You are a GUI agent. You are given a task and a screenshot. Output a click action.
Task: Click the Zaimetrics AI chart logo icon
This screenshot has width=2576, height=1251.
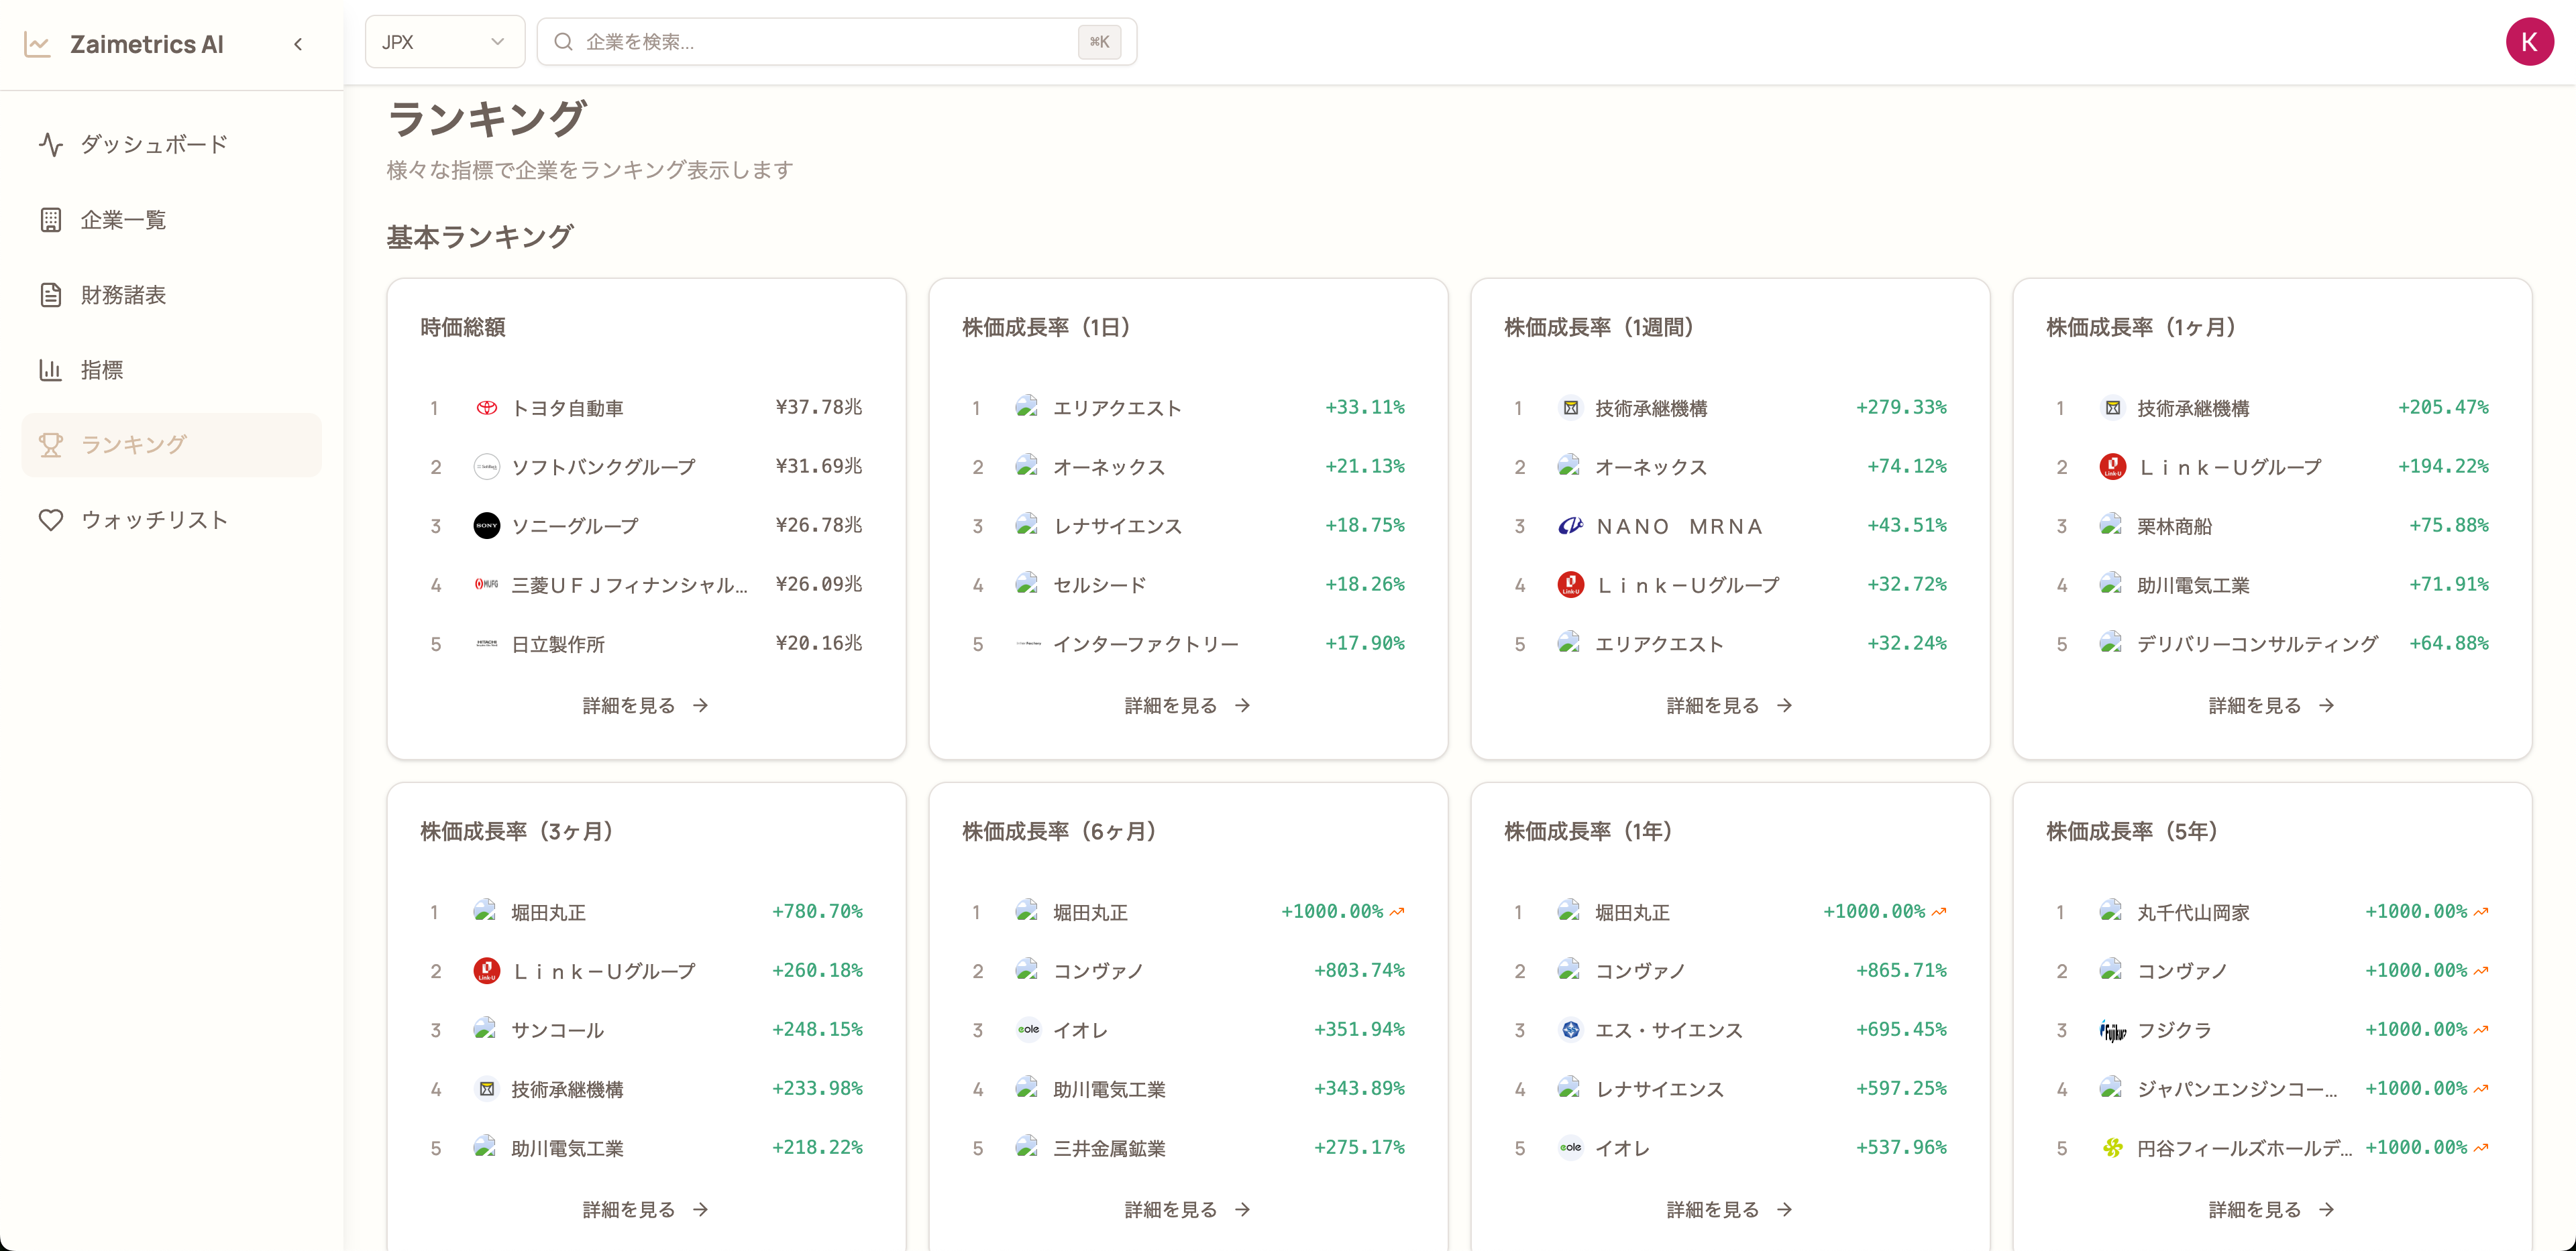(x=37, y=45)
